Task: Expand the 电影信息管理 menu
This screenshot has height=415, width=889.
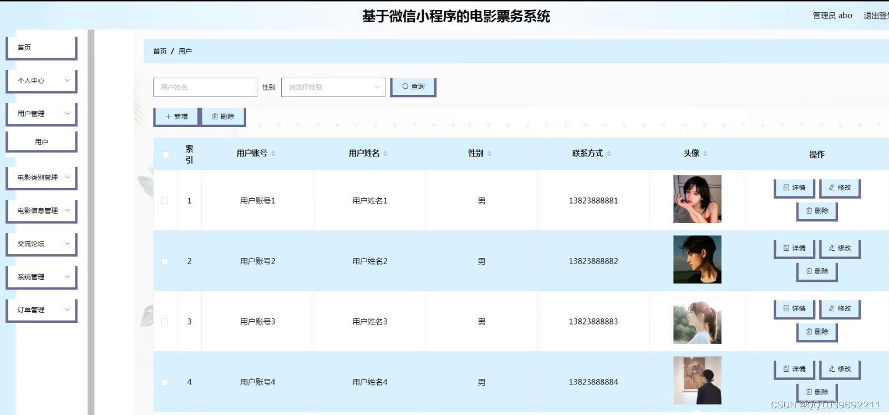Action: tap(41, 211)
